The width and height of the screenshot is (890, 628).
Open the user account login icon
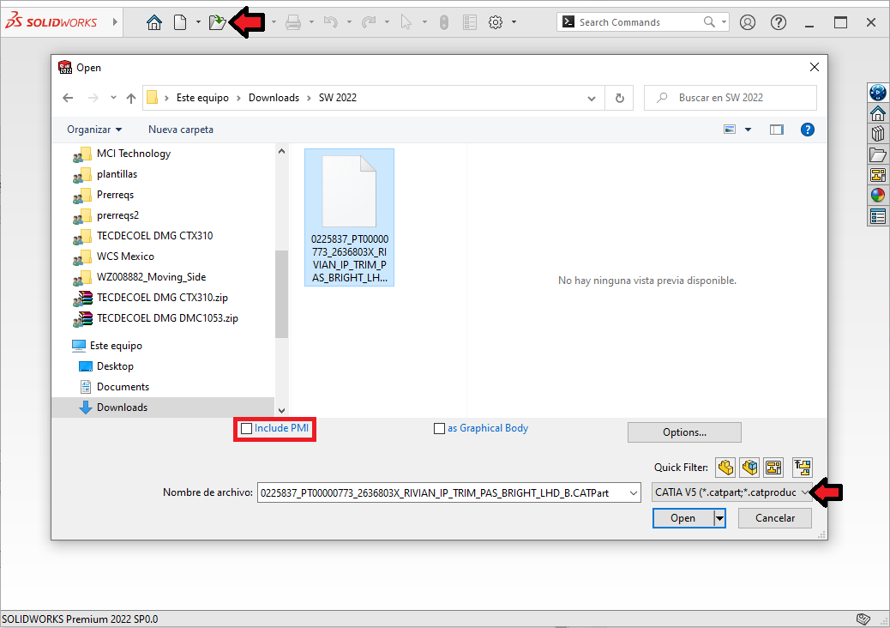coord(748,22)
